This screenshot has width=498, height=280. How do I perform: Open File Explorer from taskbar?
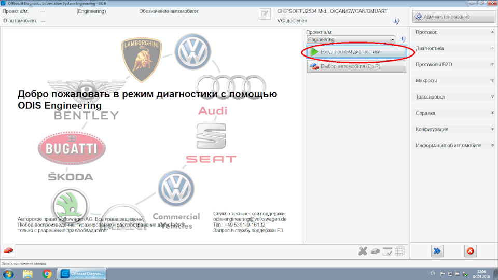click(27, 274)
